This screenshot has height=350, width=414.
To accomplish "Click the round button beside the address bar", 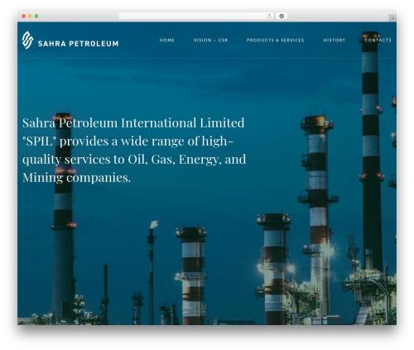I will (x=282, y=17).
